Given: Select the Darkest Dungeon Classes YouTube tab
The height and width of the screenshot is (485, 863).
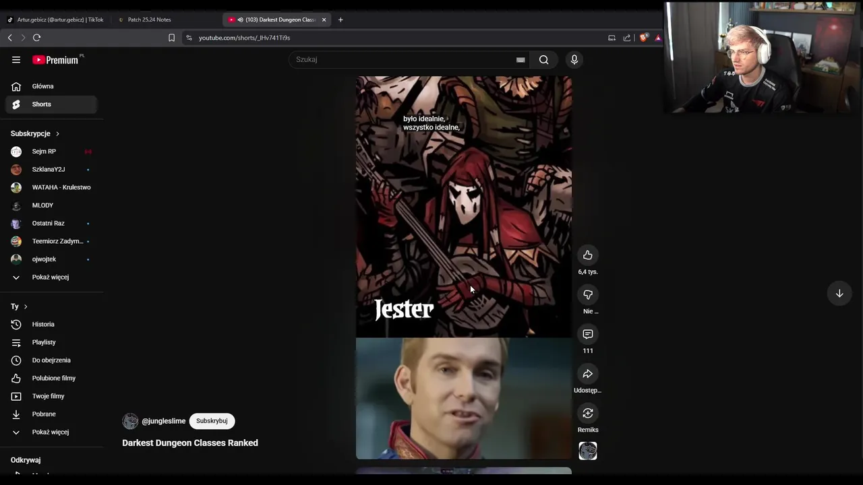Looking at the screenshot, I should pos(276,20).
